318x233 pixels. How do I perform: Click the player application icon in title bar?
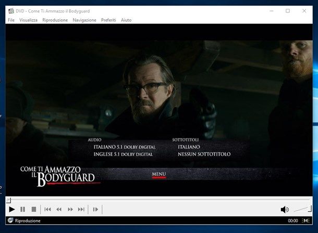point(11,11)
